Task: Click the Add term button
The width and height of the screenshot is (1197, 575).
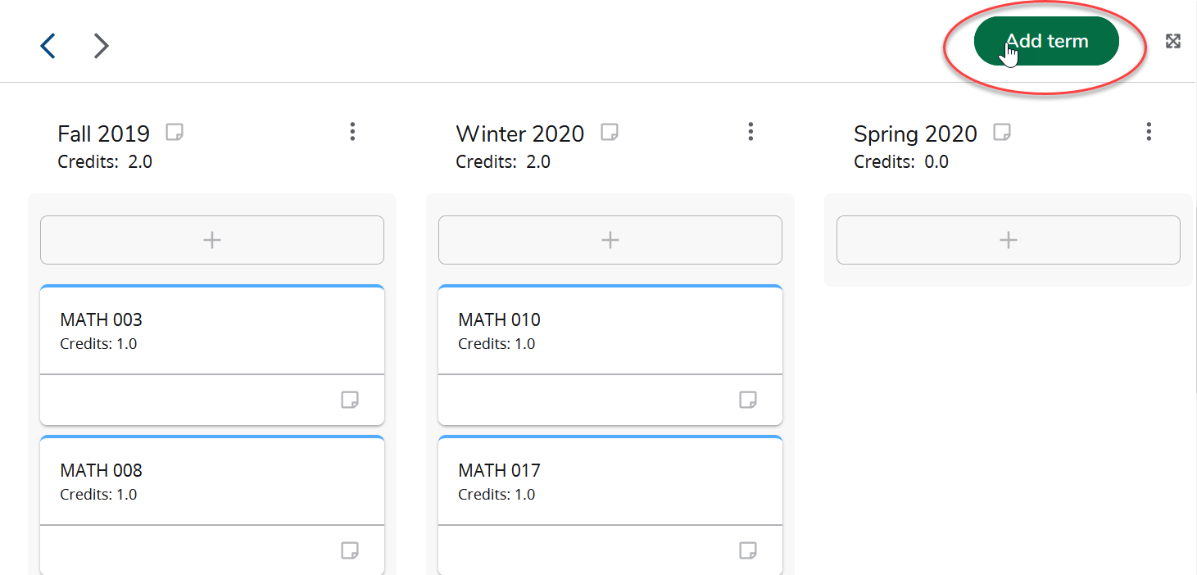Action: (x=1046, y=41)
